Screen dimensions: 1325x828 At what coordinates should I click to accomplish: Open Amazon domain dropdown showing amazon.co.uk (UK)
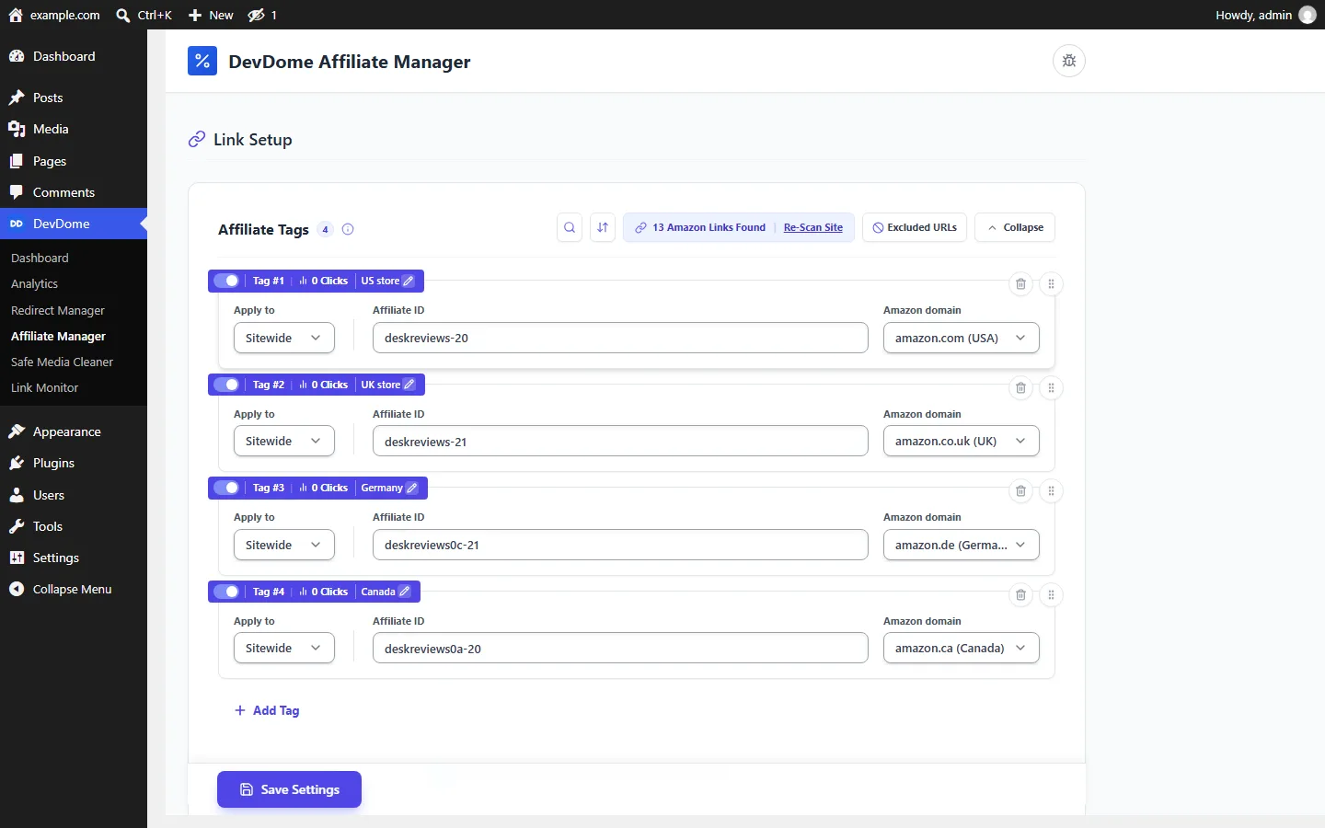tap(961, 441)
